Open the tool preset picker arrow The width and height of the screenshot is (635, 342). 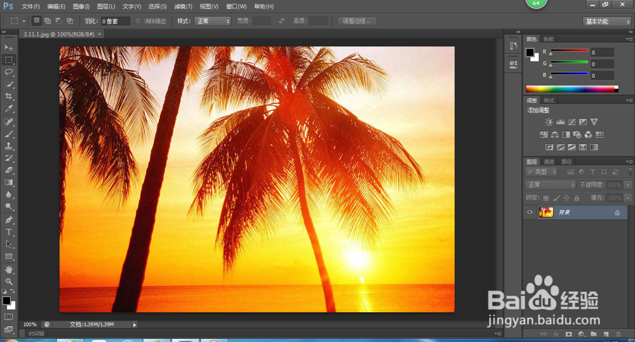(x=24, y=21)
